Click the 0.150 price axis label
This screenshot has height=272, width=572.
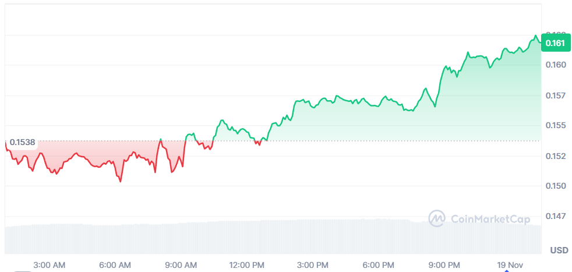click(555, 186)
